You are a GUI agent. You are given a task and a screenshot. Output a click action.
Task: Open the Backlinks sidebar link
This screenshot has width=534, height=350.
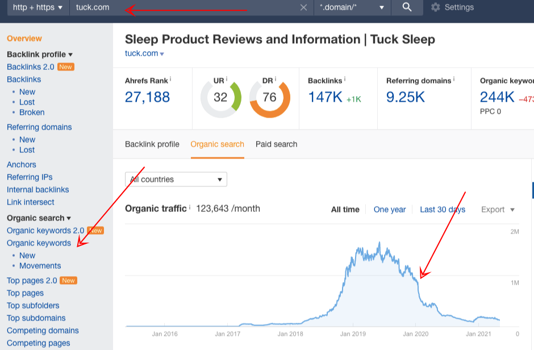click(24, 80)
